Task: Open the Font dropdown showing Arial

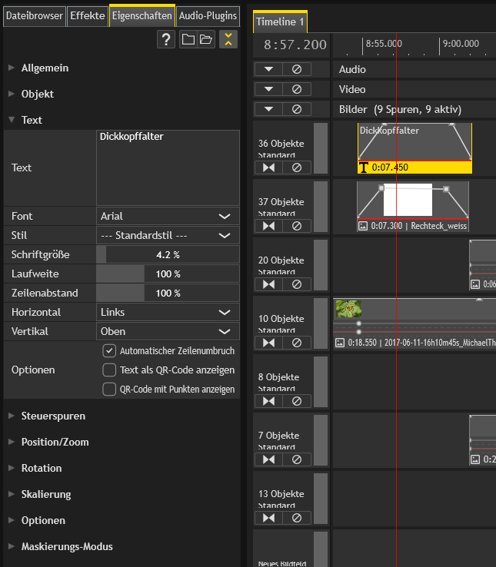Action: (168, 216)
